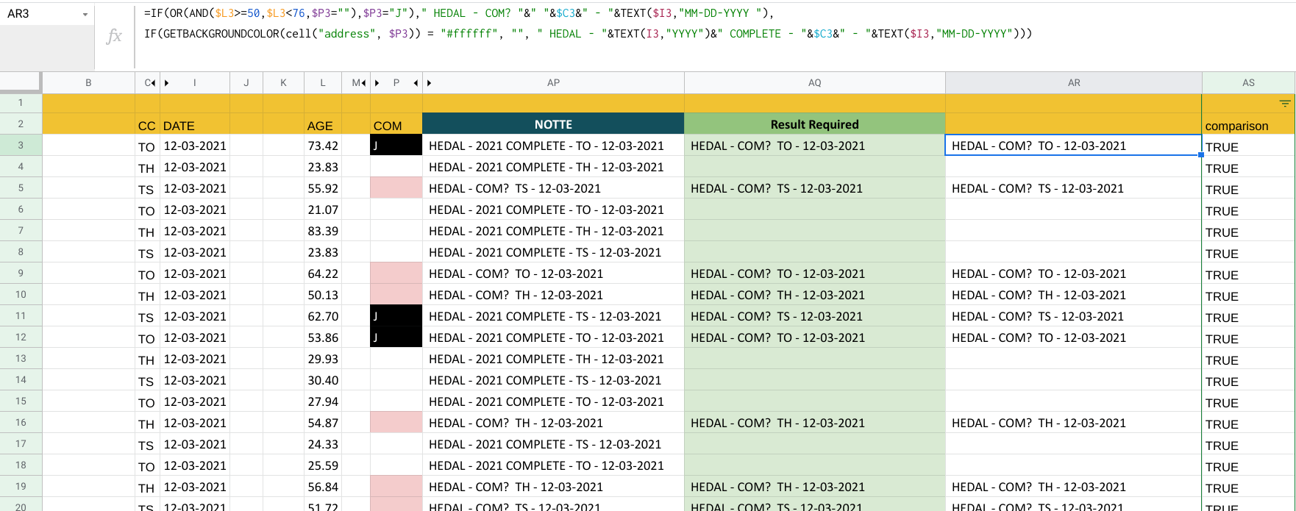
Task: Select the age cell 62.70
Action: (323, 316)
